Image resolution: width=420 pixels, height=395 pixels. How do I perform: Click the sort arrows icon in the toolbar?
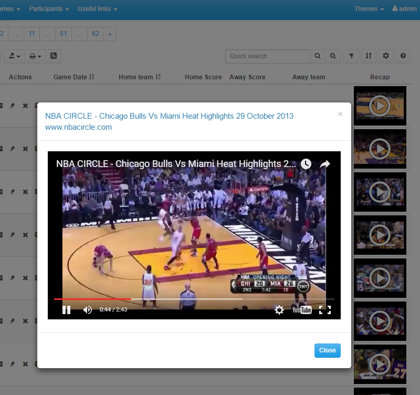pyautogui.click(x=368, y=56)
